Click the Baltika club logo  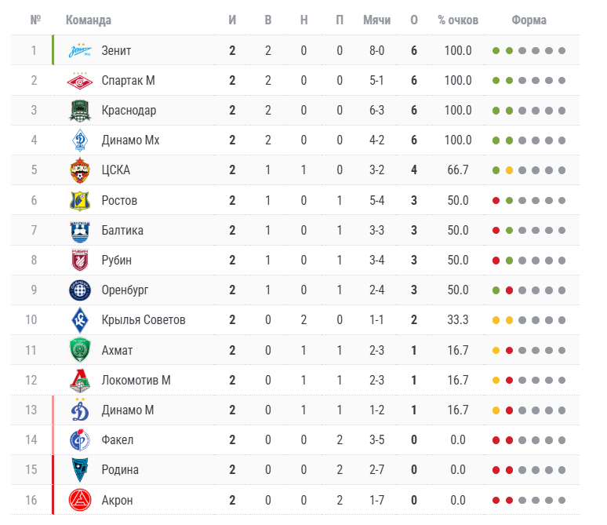pos(80,232)
